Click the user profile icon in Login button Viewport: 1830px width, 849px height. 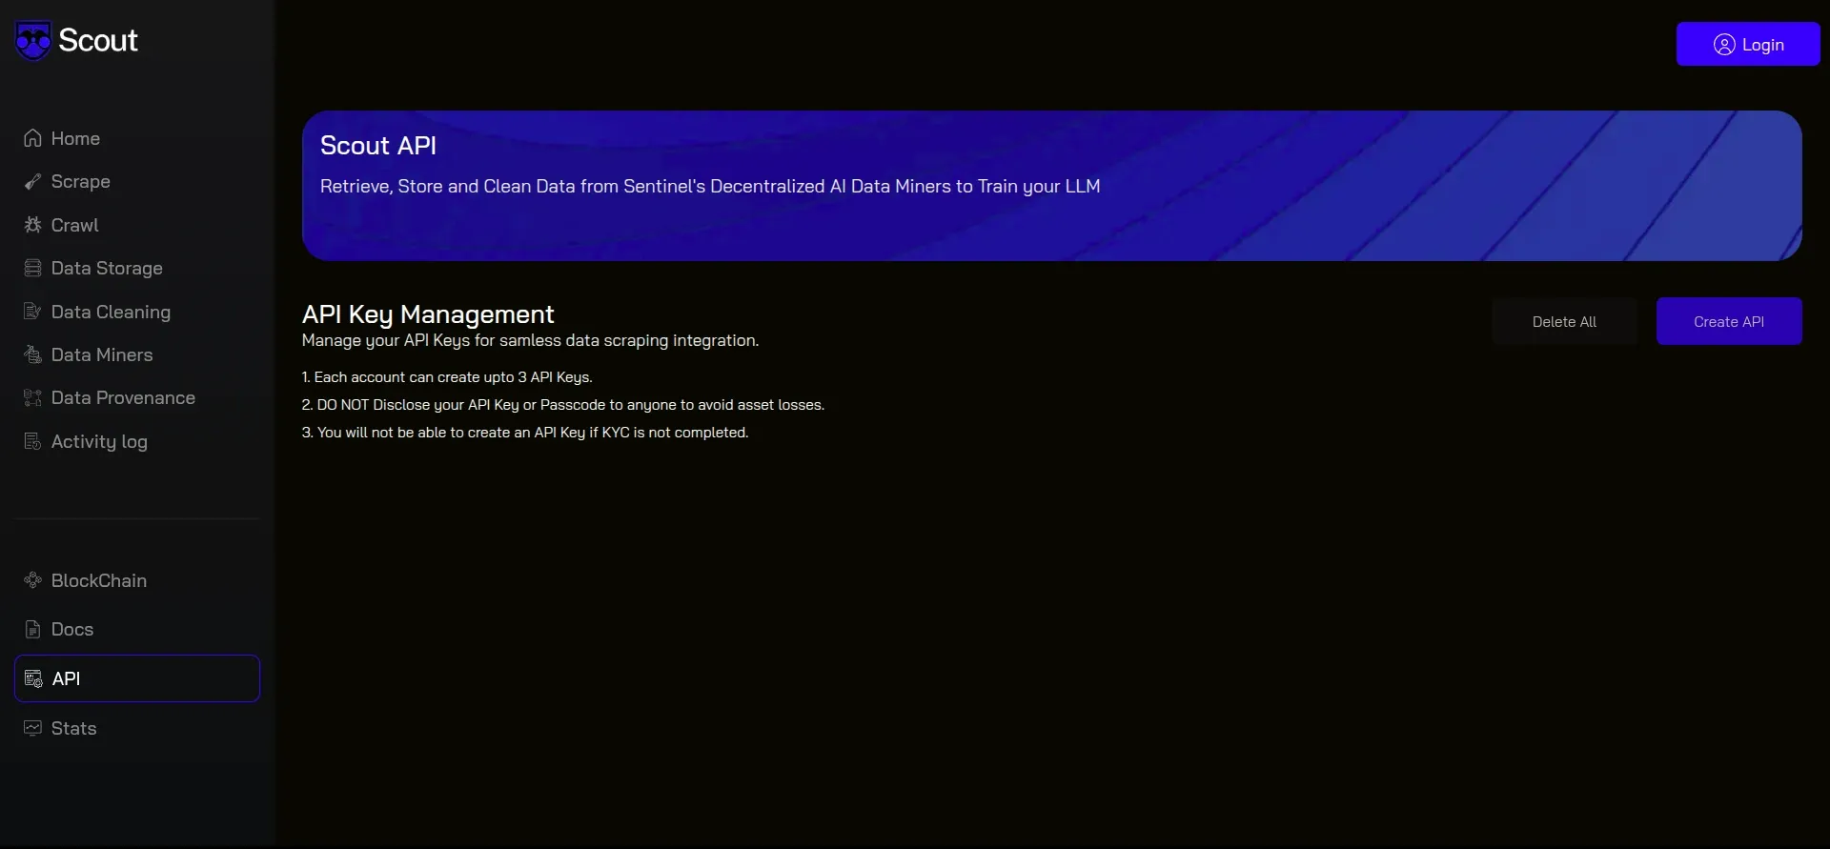[x=1724, y=45]
